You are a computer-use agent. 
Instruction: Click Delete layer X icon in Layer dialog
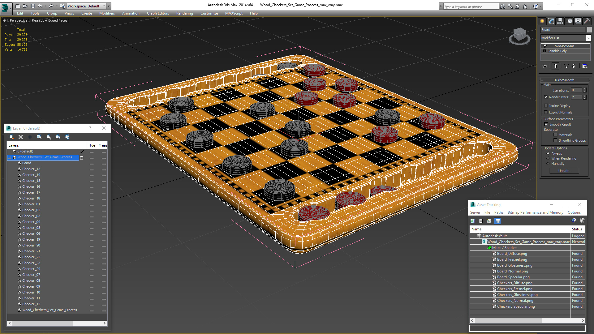(x=21, y=137)
